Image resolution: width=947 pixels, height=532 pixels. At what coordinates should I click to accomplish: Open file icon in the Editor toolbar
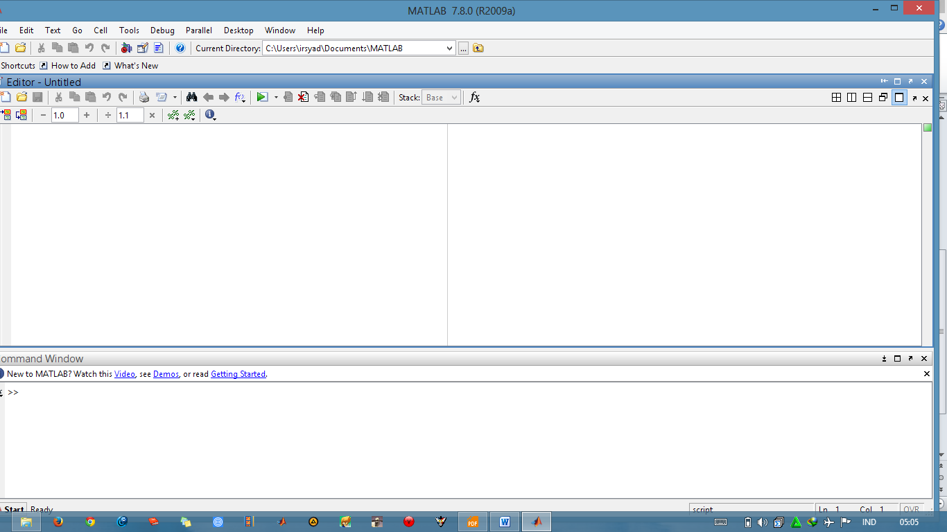pyautogui.click(x=22, y=97)
